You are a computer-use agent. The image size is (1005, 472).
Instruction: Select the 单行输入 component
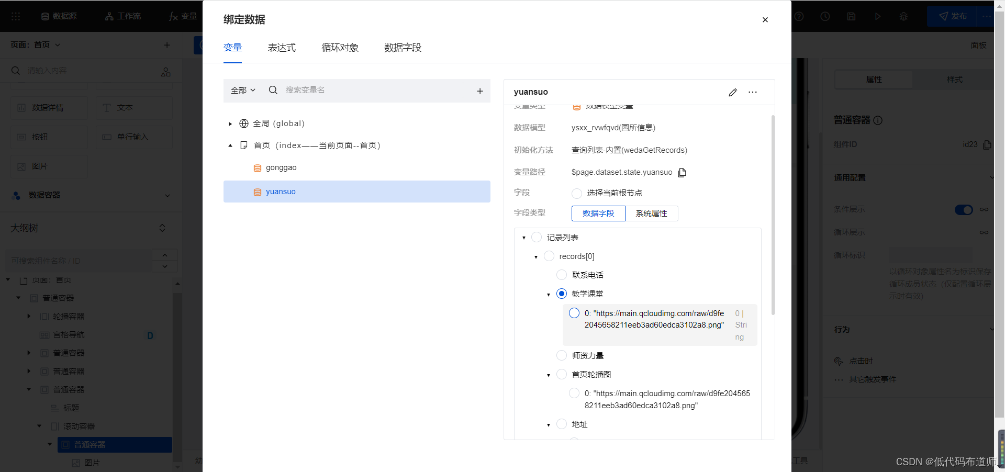(x=134, y=137)
